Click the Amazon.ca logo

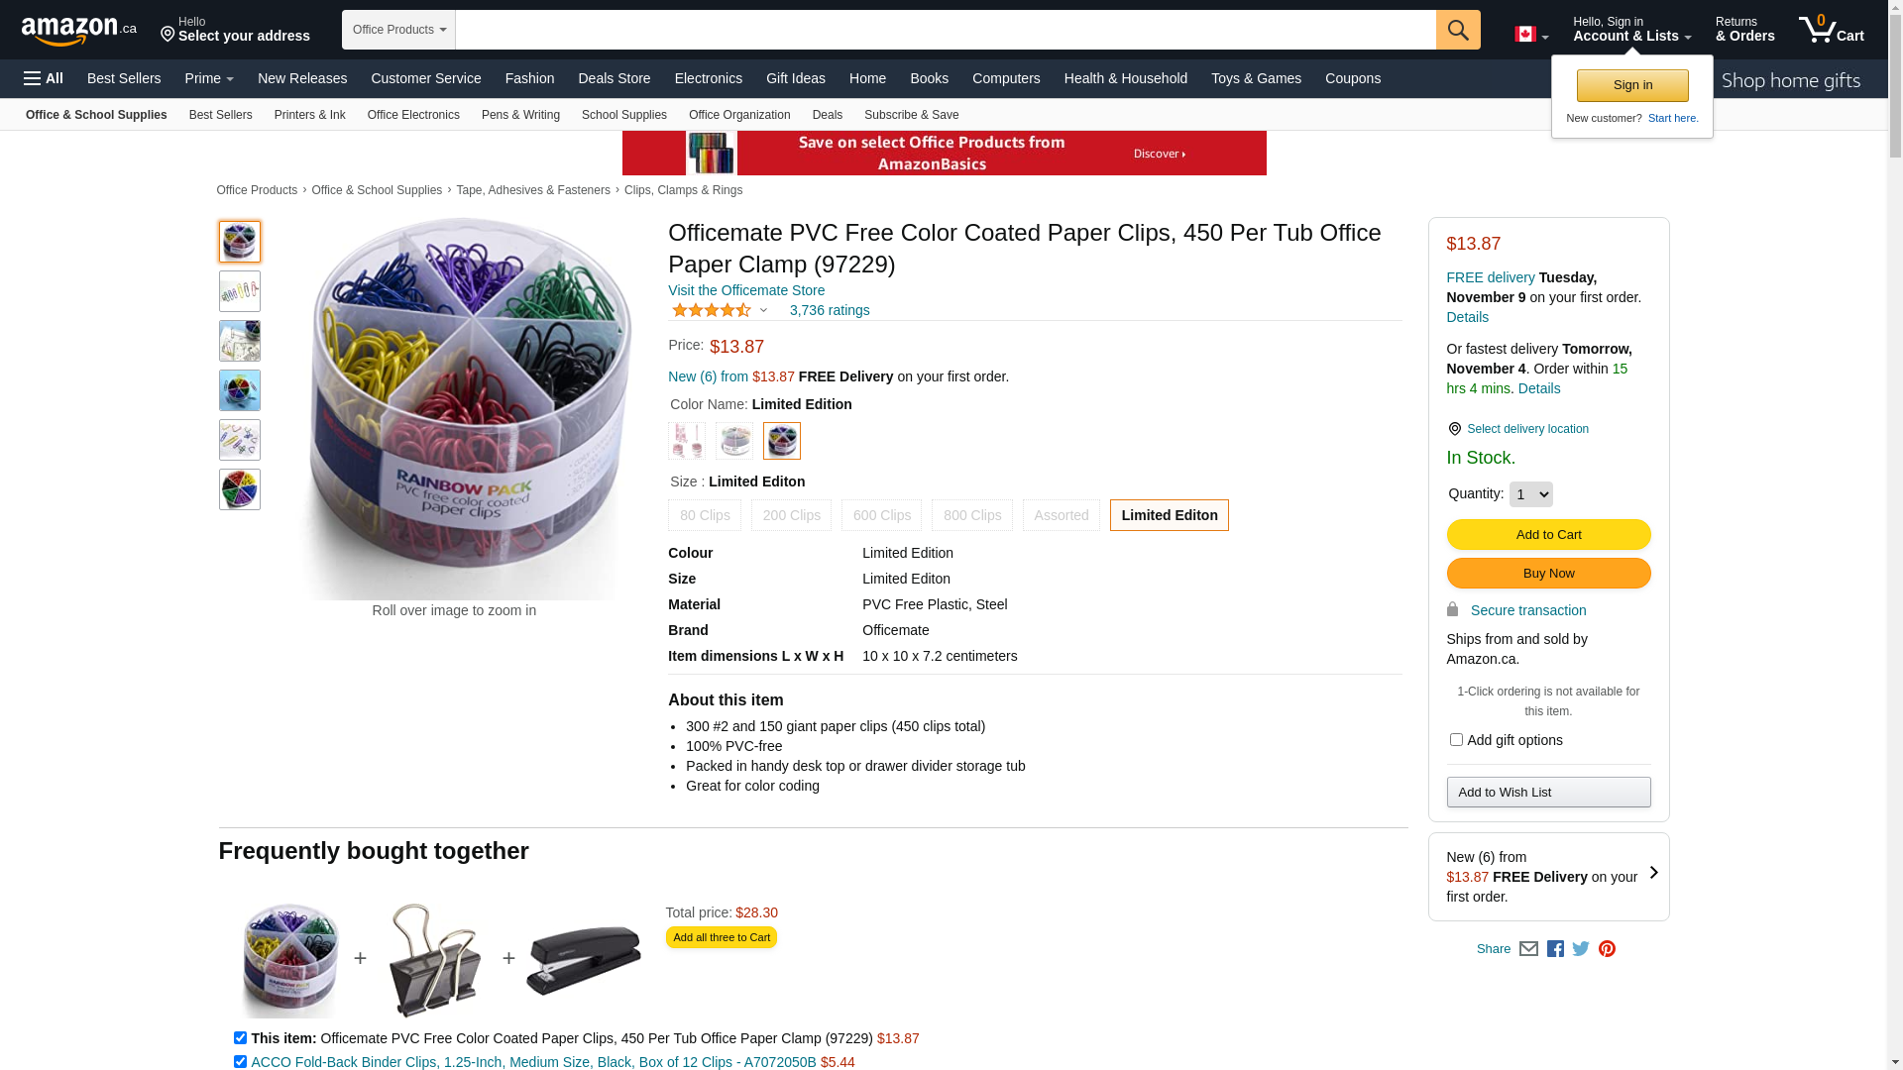point(78,31)
